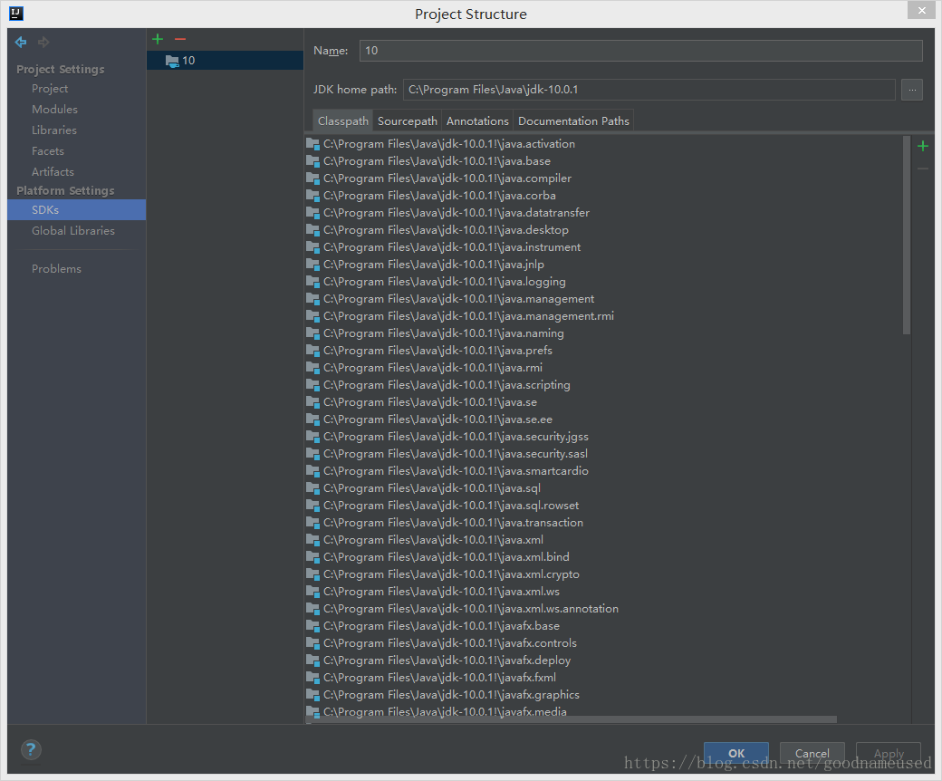This screenshot has height=781, width=942.
Task: Close the Project Structure dialog
Action: [x=921, y=10]
